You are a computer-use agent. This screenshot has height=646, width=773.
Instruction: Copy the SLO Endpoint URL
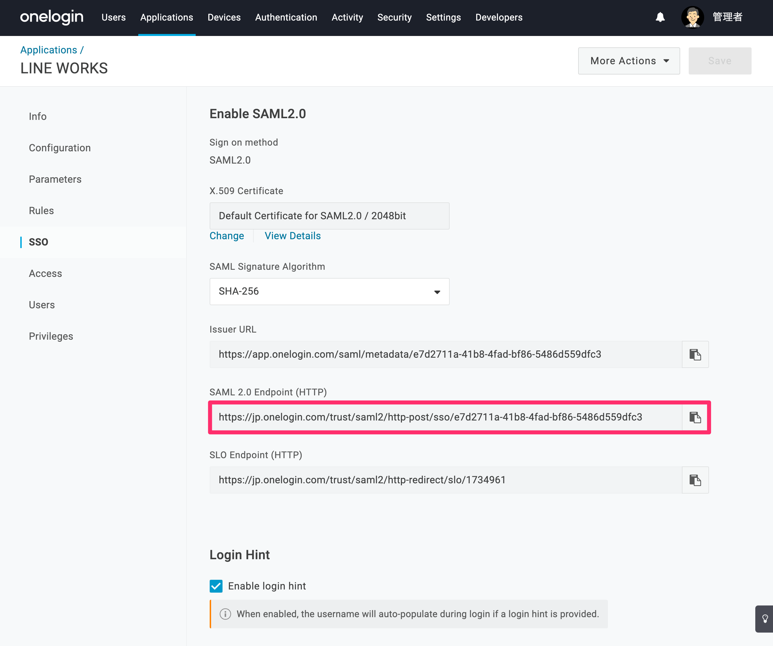(x=695, y=480)
